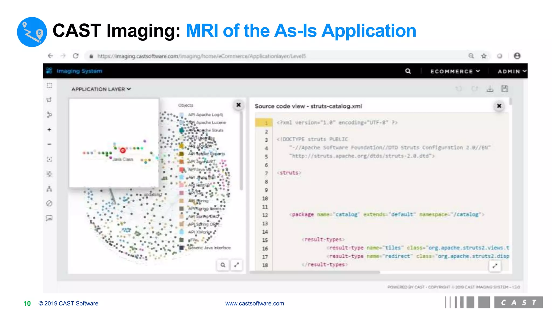Zoom out with the minus icon

point(49,144)
